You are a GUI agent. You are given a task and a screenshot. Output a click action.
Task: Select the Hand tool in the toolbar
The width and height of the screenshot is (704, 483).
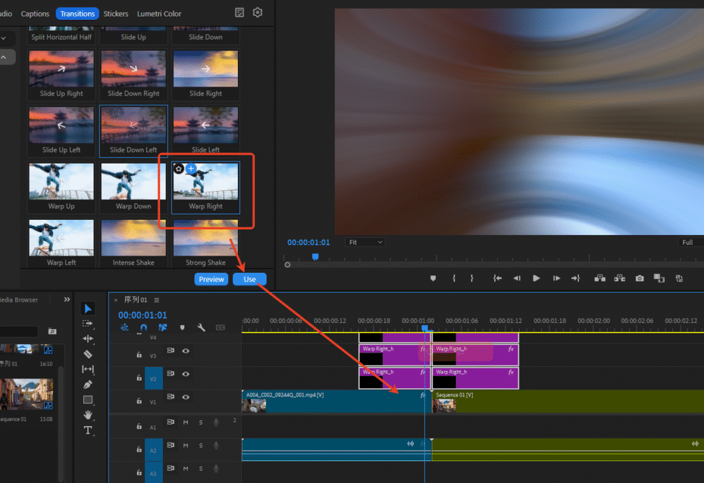pos(88,415)
